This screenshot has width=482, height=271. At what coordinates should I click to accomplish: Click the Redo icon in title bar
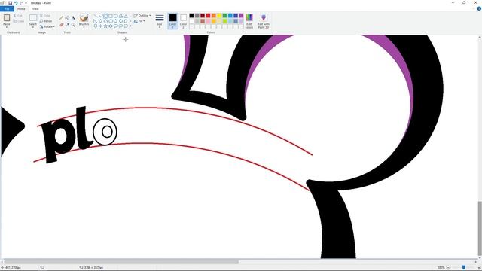pos(21,3)
